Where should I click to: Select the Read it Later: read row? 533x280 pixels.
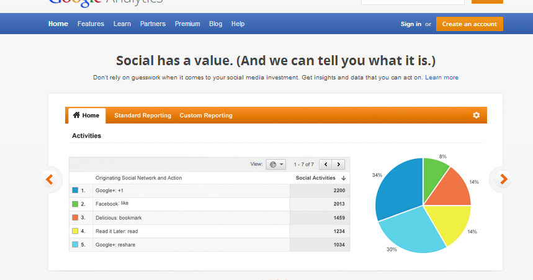209,232
